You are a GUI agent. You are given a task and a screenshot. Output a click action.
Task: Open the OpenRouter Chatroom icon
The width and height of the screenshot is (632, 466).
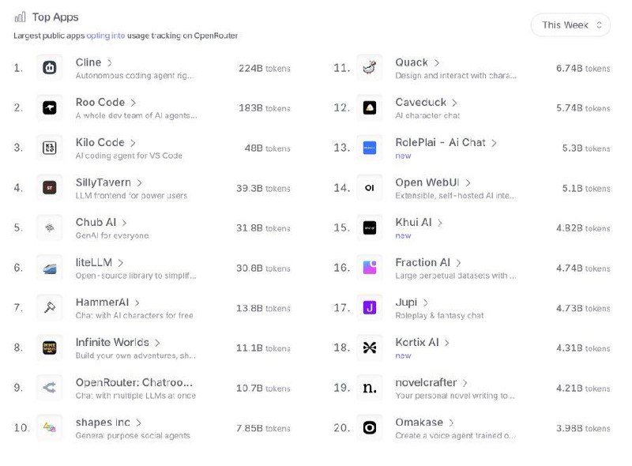click(x=50, y=387)
